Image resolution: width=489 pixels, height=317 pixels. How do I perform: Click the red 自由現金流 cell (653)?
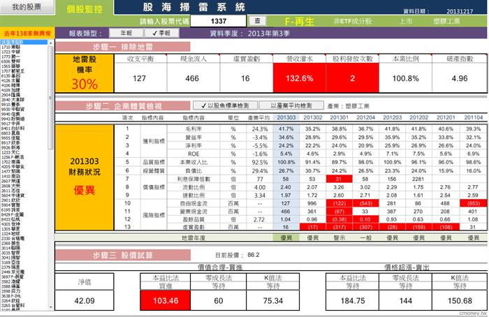point(474,203)
